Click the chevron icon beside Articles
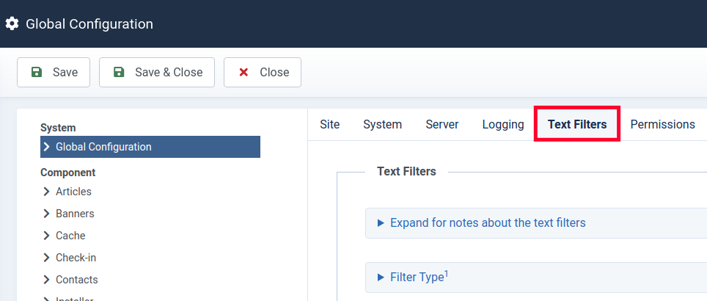 (46, 192)
